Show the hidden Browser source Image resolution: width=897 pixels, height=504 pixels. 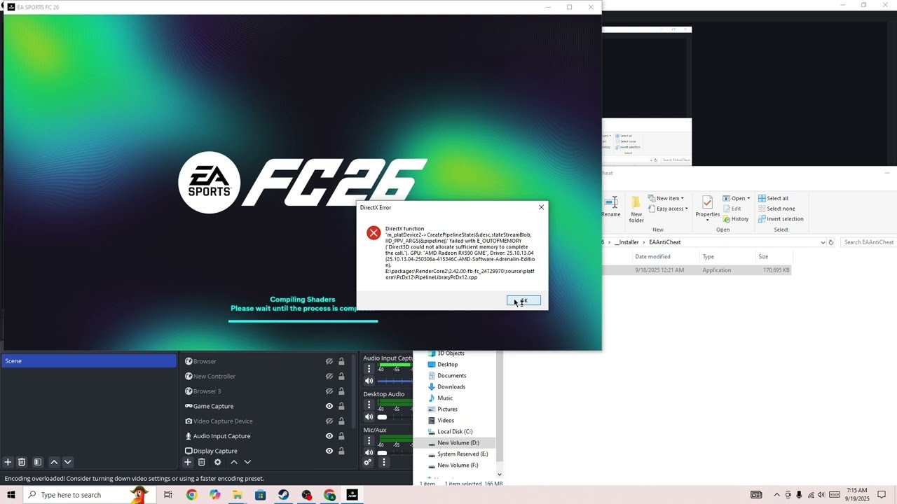coord(329,361)
